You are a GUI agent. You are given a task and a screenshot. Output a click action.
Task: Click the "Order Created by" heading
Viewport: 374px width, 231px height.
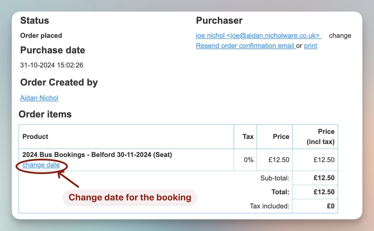59,82
